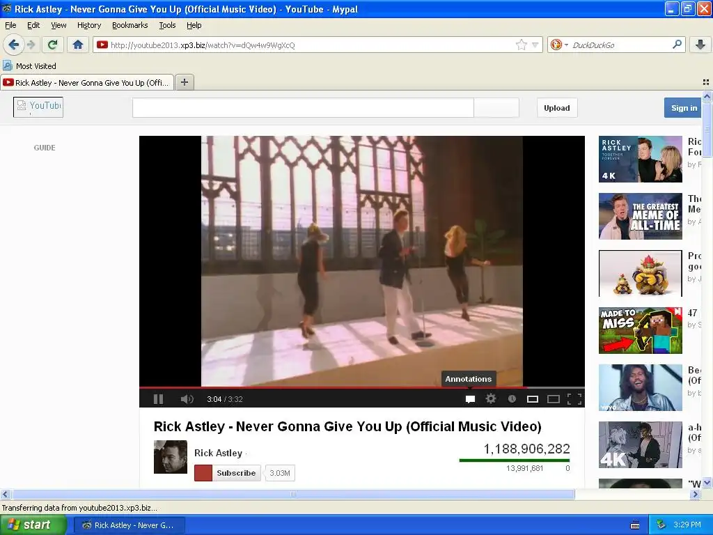This screenshot has width=713, height=535.
Task: Click the Upload button
Action: click(x=557, y=108)
